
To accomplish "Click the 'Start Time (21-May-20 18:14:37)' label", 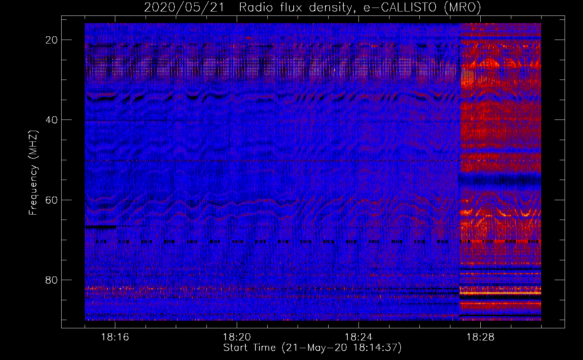I will click(312, 348).
